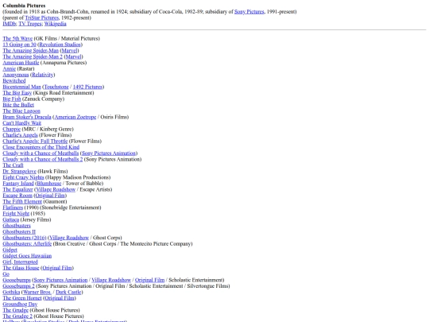This screenshot has height=322, width=429.
Task: Open The Grudge 2 link
Action: (17, 316)
